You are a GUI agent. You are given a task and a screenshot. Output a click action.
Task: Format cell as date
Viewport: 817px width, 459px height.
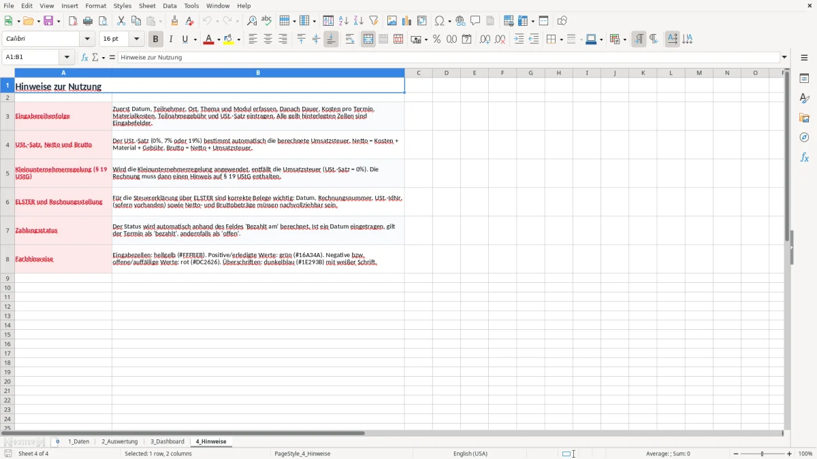[x=466, y=39]
